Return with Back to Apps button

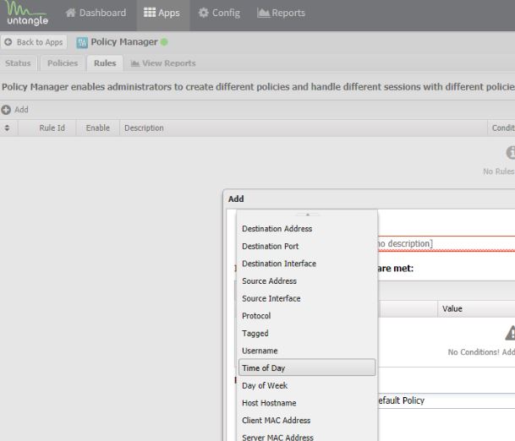click(x=34, y=42)
